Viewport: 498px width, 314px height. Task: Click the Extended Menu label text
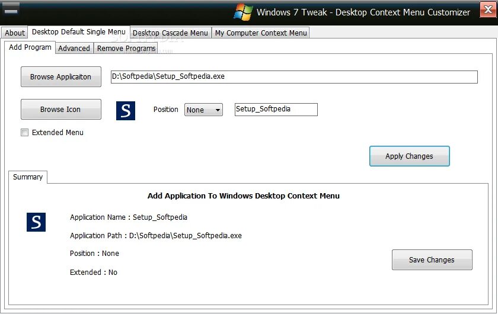click(58, 132)
